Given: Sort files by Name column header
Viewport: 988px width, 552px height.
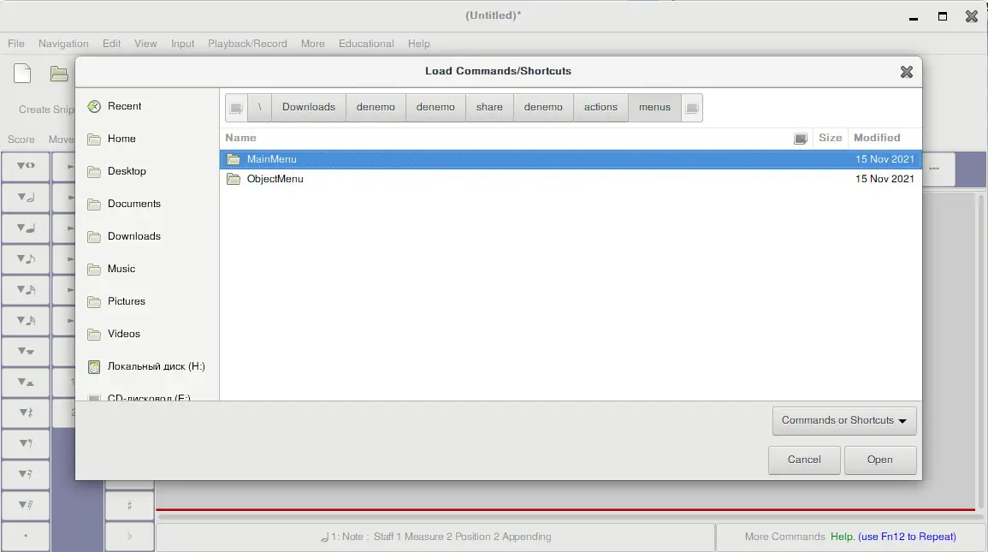Looking at the screenshot, I should [x=240, y=138].
